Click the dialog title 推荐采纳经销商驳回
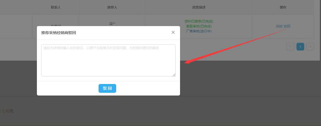Screen dimensions: 321x126 [x=59, y=33]
